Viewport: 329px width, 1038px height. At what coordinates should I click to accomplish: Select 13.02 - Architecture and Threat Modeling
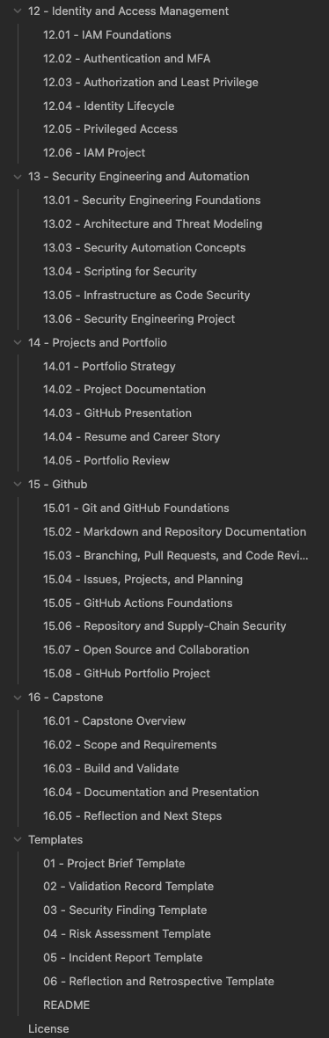(x=153, y=223)
